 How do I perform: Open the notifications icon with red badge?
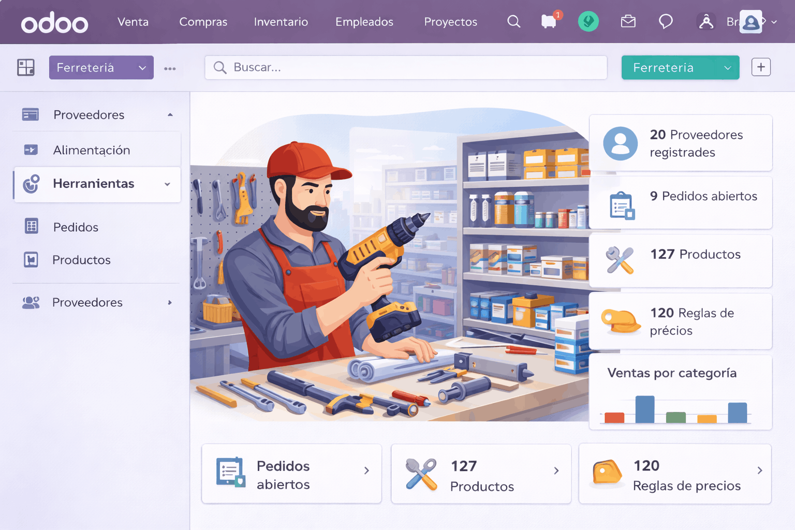point(549,22)
